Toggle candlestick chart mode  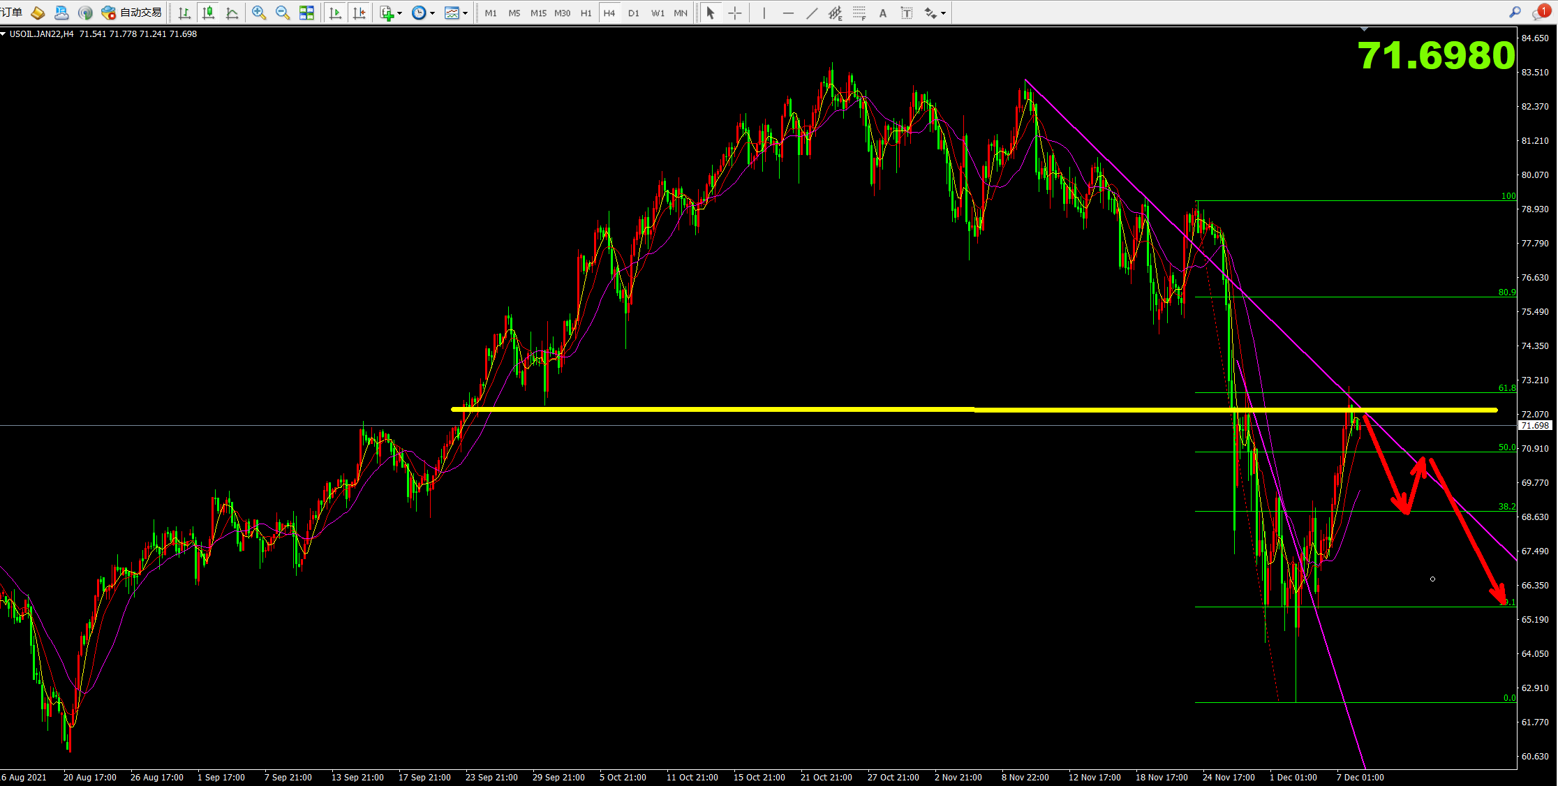coord(208,13)
